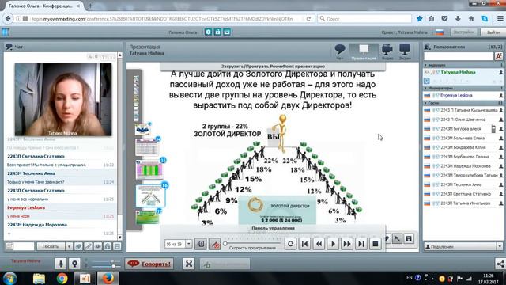Toggle fullscreen with the crossed-arrows icon
This screenshot has height=285, width=506.
(x=189, y=264)
